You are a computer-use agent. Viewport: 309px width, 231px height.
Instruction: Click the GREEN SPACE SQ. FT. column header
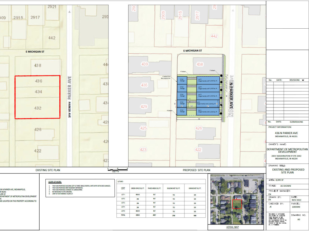pos(138,188)
